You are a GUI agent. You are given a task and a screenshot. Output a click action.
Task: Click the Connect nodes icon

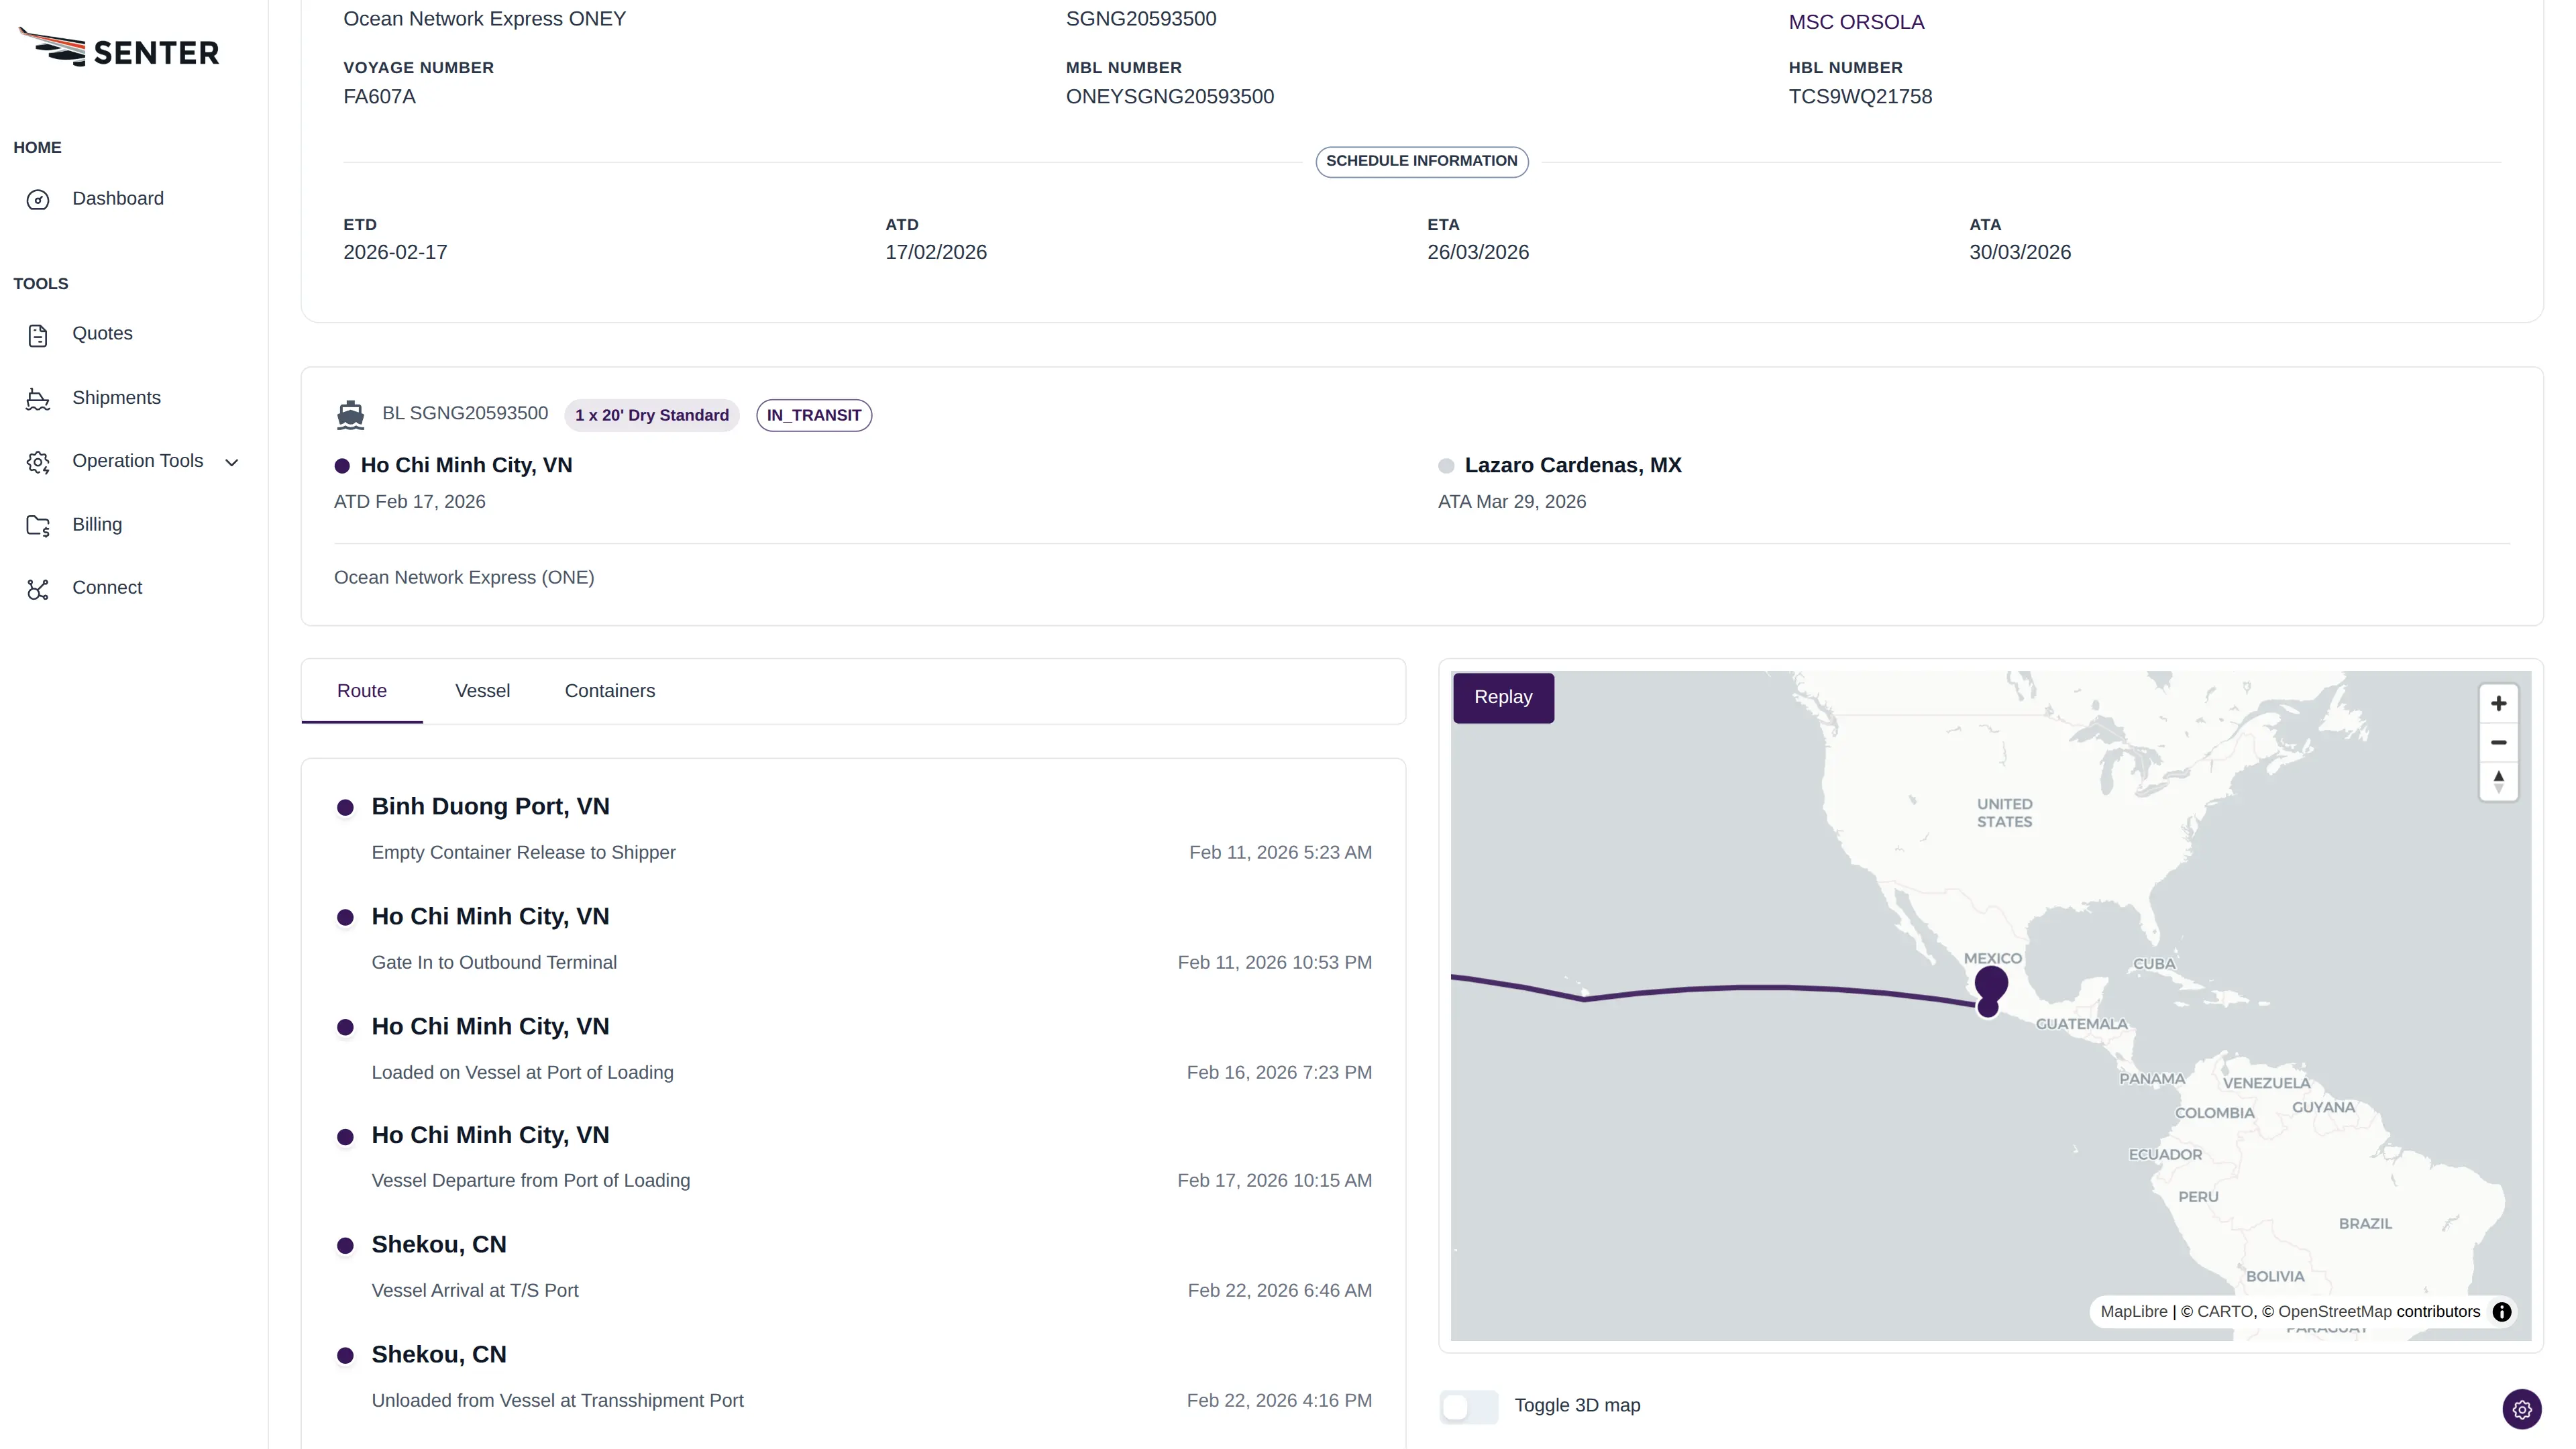38,589
